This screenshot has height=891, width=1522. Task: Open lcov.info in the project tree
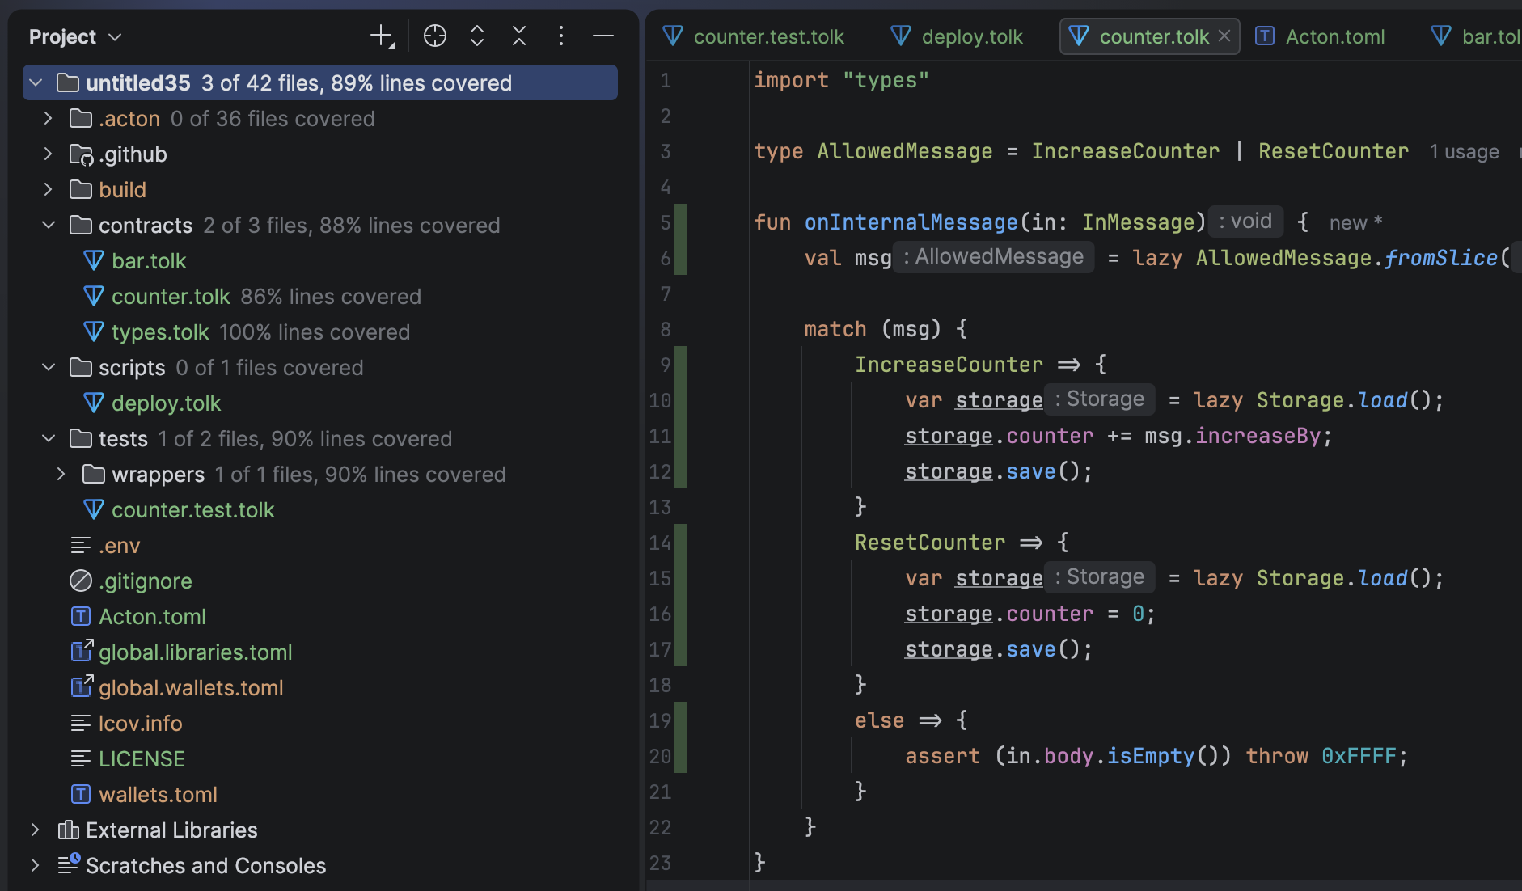tap(140, 724)
